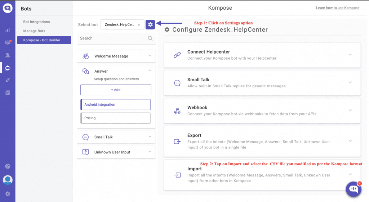This screenshot has height=202, width=369.
Task: Collapse the Answer section chevron
Action: [150, 70]
